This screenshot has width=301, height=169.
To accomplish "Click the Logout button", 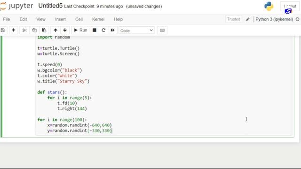I will tap(290, 6).
